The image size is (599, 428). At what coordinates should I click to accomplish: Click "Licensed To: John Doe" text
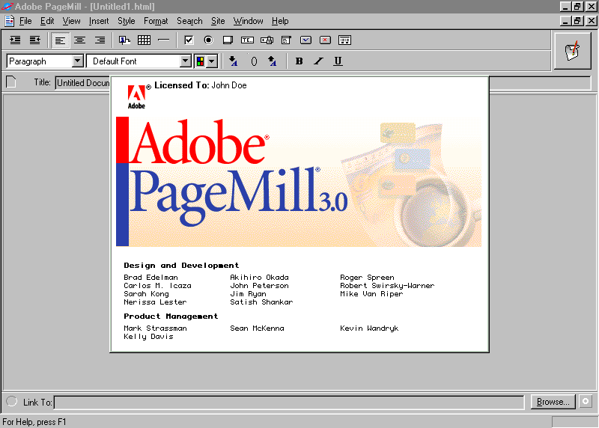tap(200, 85)
